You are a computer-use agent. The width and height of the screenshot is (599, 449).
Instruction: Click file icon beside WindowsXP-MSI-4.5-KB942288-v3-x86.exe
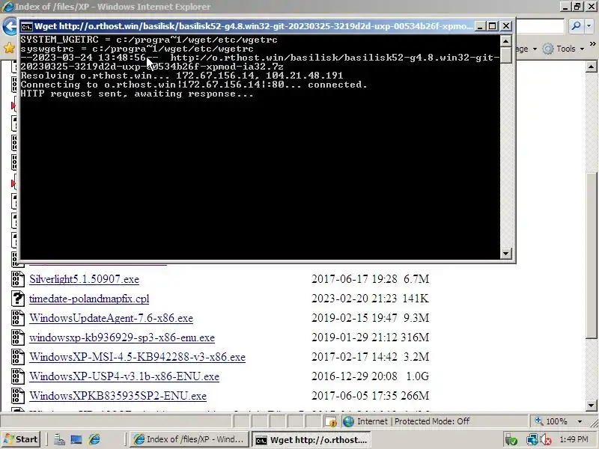[17, 357]
